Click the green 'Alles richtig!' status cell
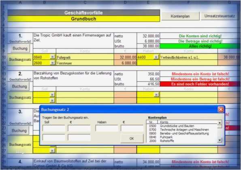This screenshot has width=241, height=170. coord(200,46)
